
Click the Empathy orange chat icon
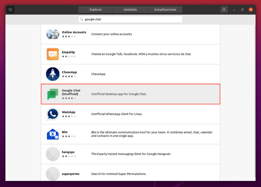pyautogui.click(x=53, y=54)
